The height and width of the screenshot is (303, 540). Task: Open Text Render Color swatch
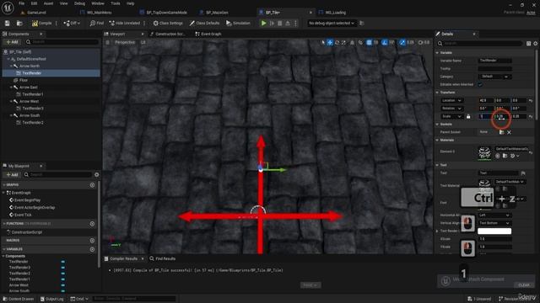[494, 231]
